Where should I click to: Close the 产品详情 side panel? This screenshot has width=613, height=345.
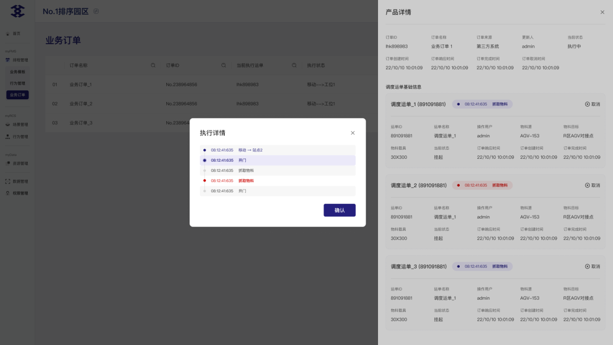pos(602,12)
